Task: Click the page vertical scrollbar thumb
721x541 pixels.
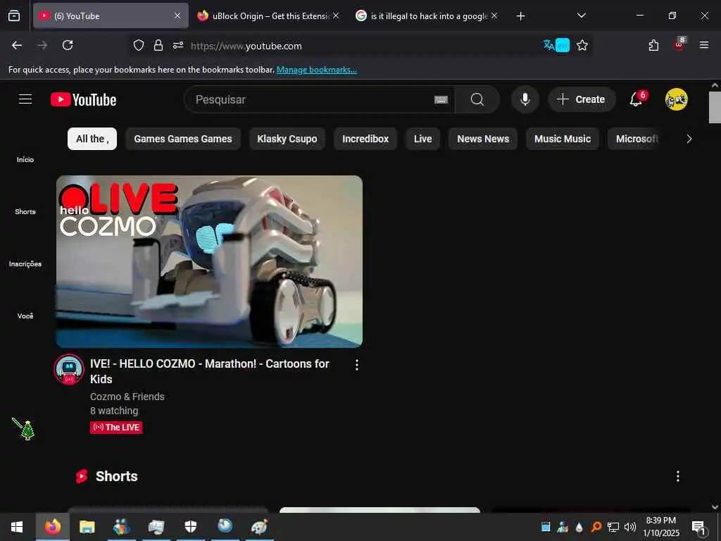Action: 715,107
